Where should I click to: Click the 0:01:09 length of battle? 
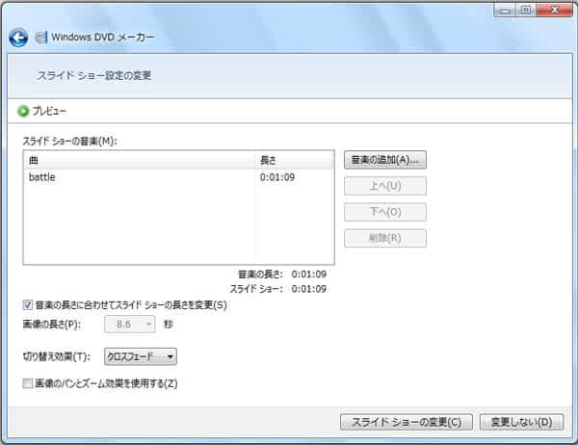coord(277,177)
